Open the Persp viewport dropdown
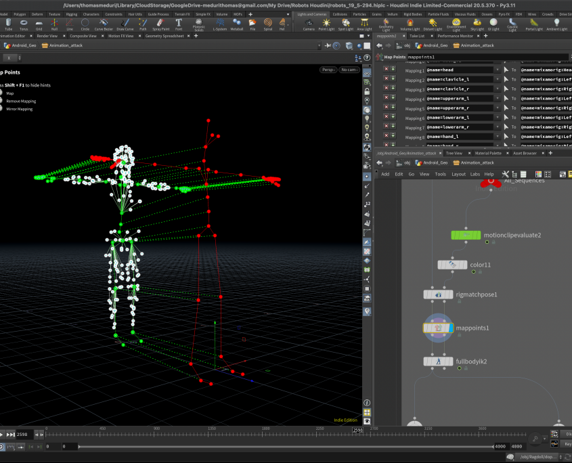This screenshot has height=463, width=572. pos(328,70)
